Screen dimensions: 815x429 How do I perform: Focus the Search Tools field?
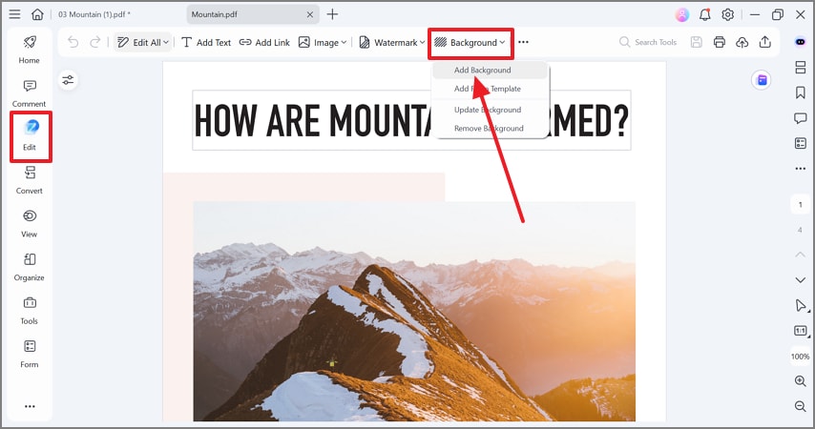point(648,42)
